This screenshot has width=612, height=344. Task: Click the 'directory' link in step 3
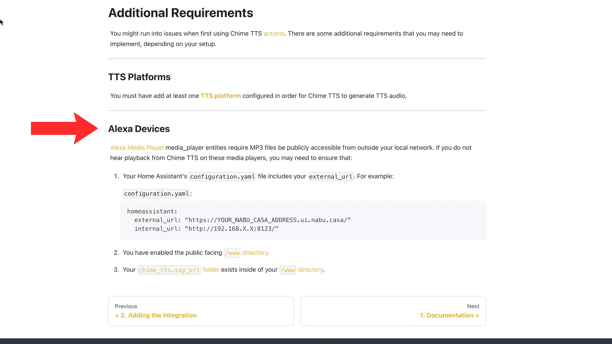point(310,270)
